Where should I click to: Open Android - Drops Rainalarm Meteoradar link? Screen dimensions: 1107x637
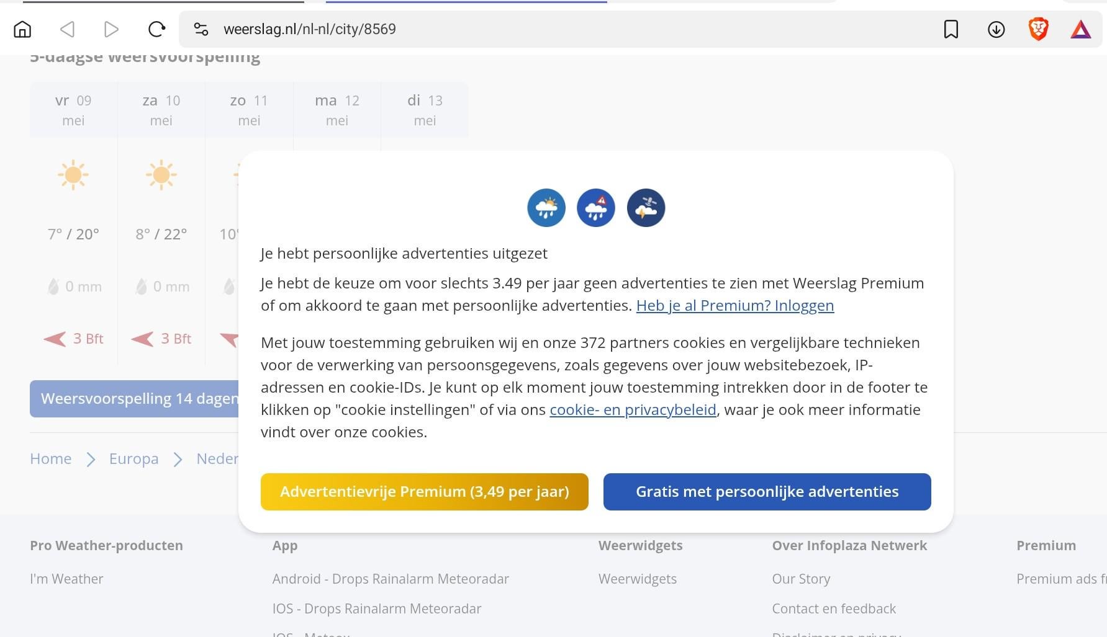[391, 579]
